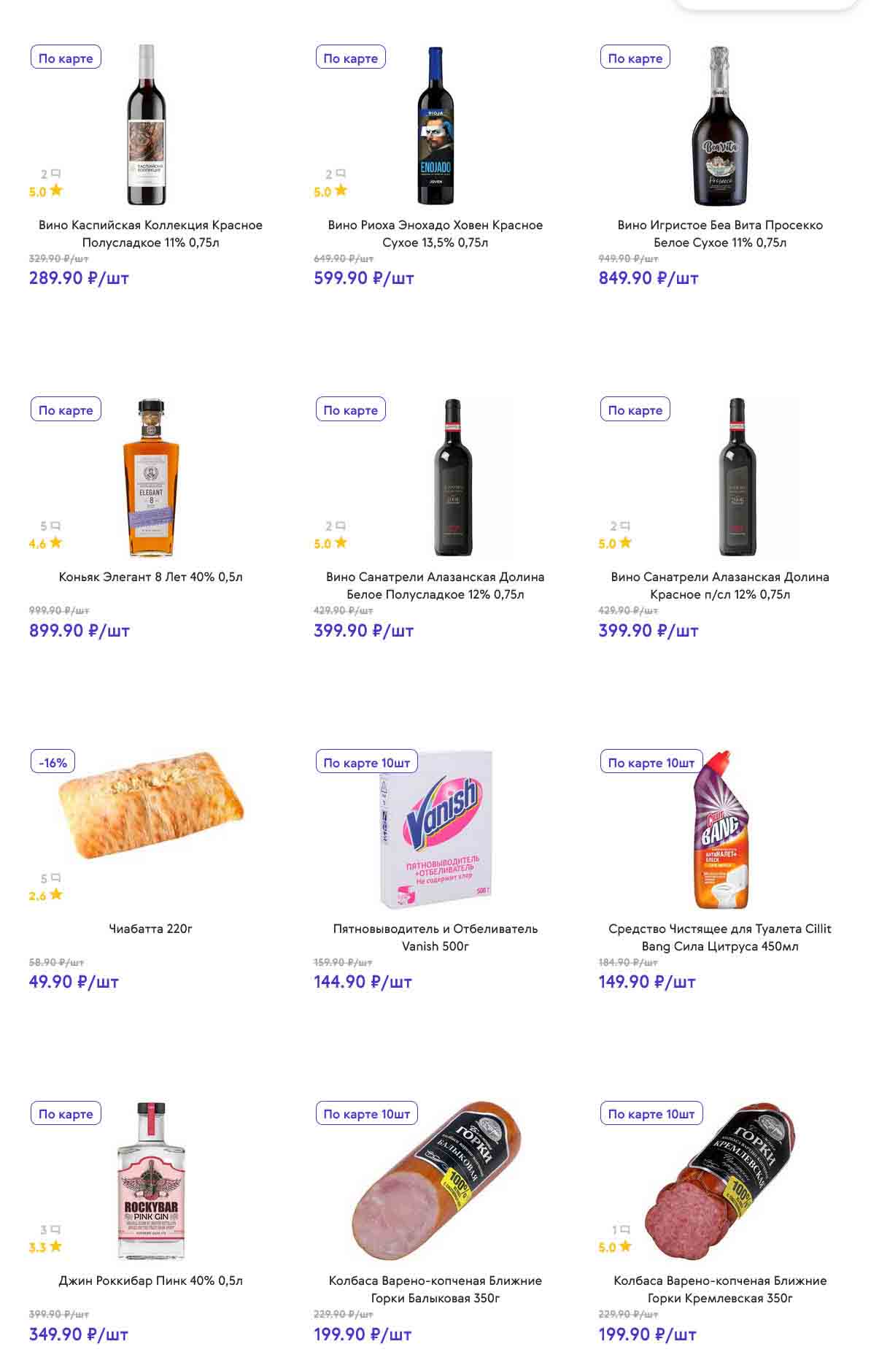Click the comments icon on Чиабатта 220г
Screen dimensions: 871x1371
(55, 878)
